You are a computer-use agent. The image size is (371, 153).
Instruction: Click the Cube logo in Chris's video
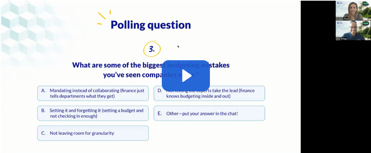point(340,23)
